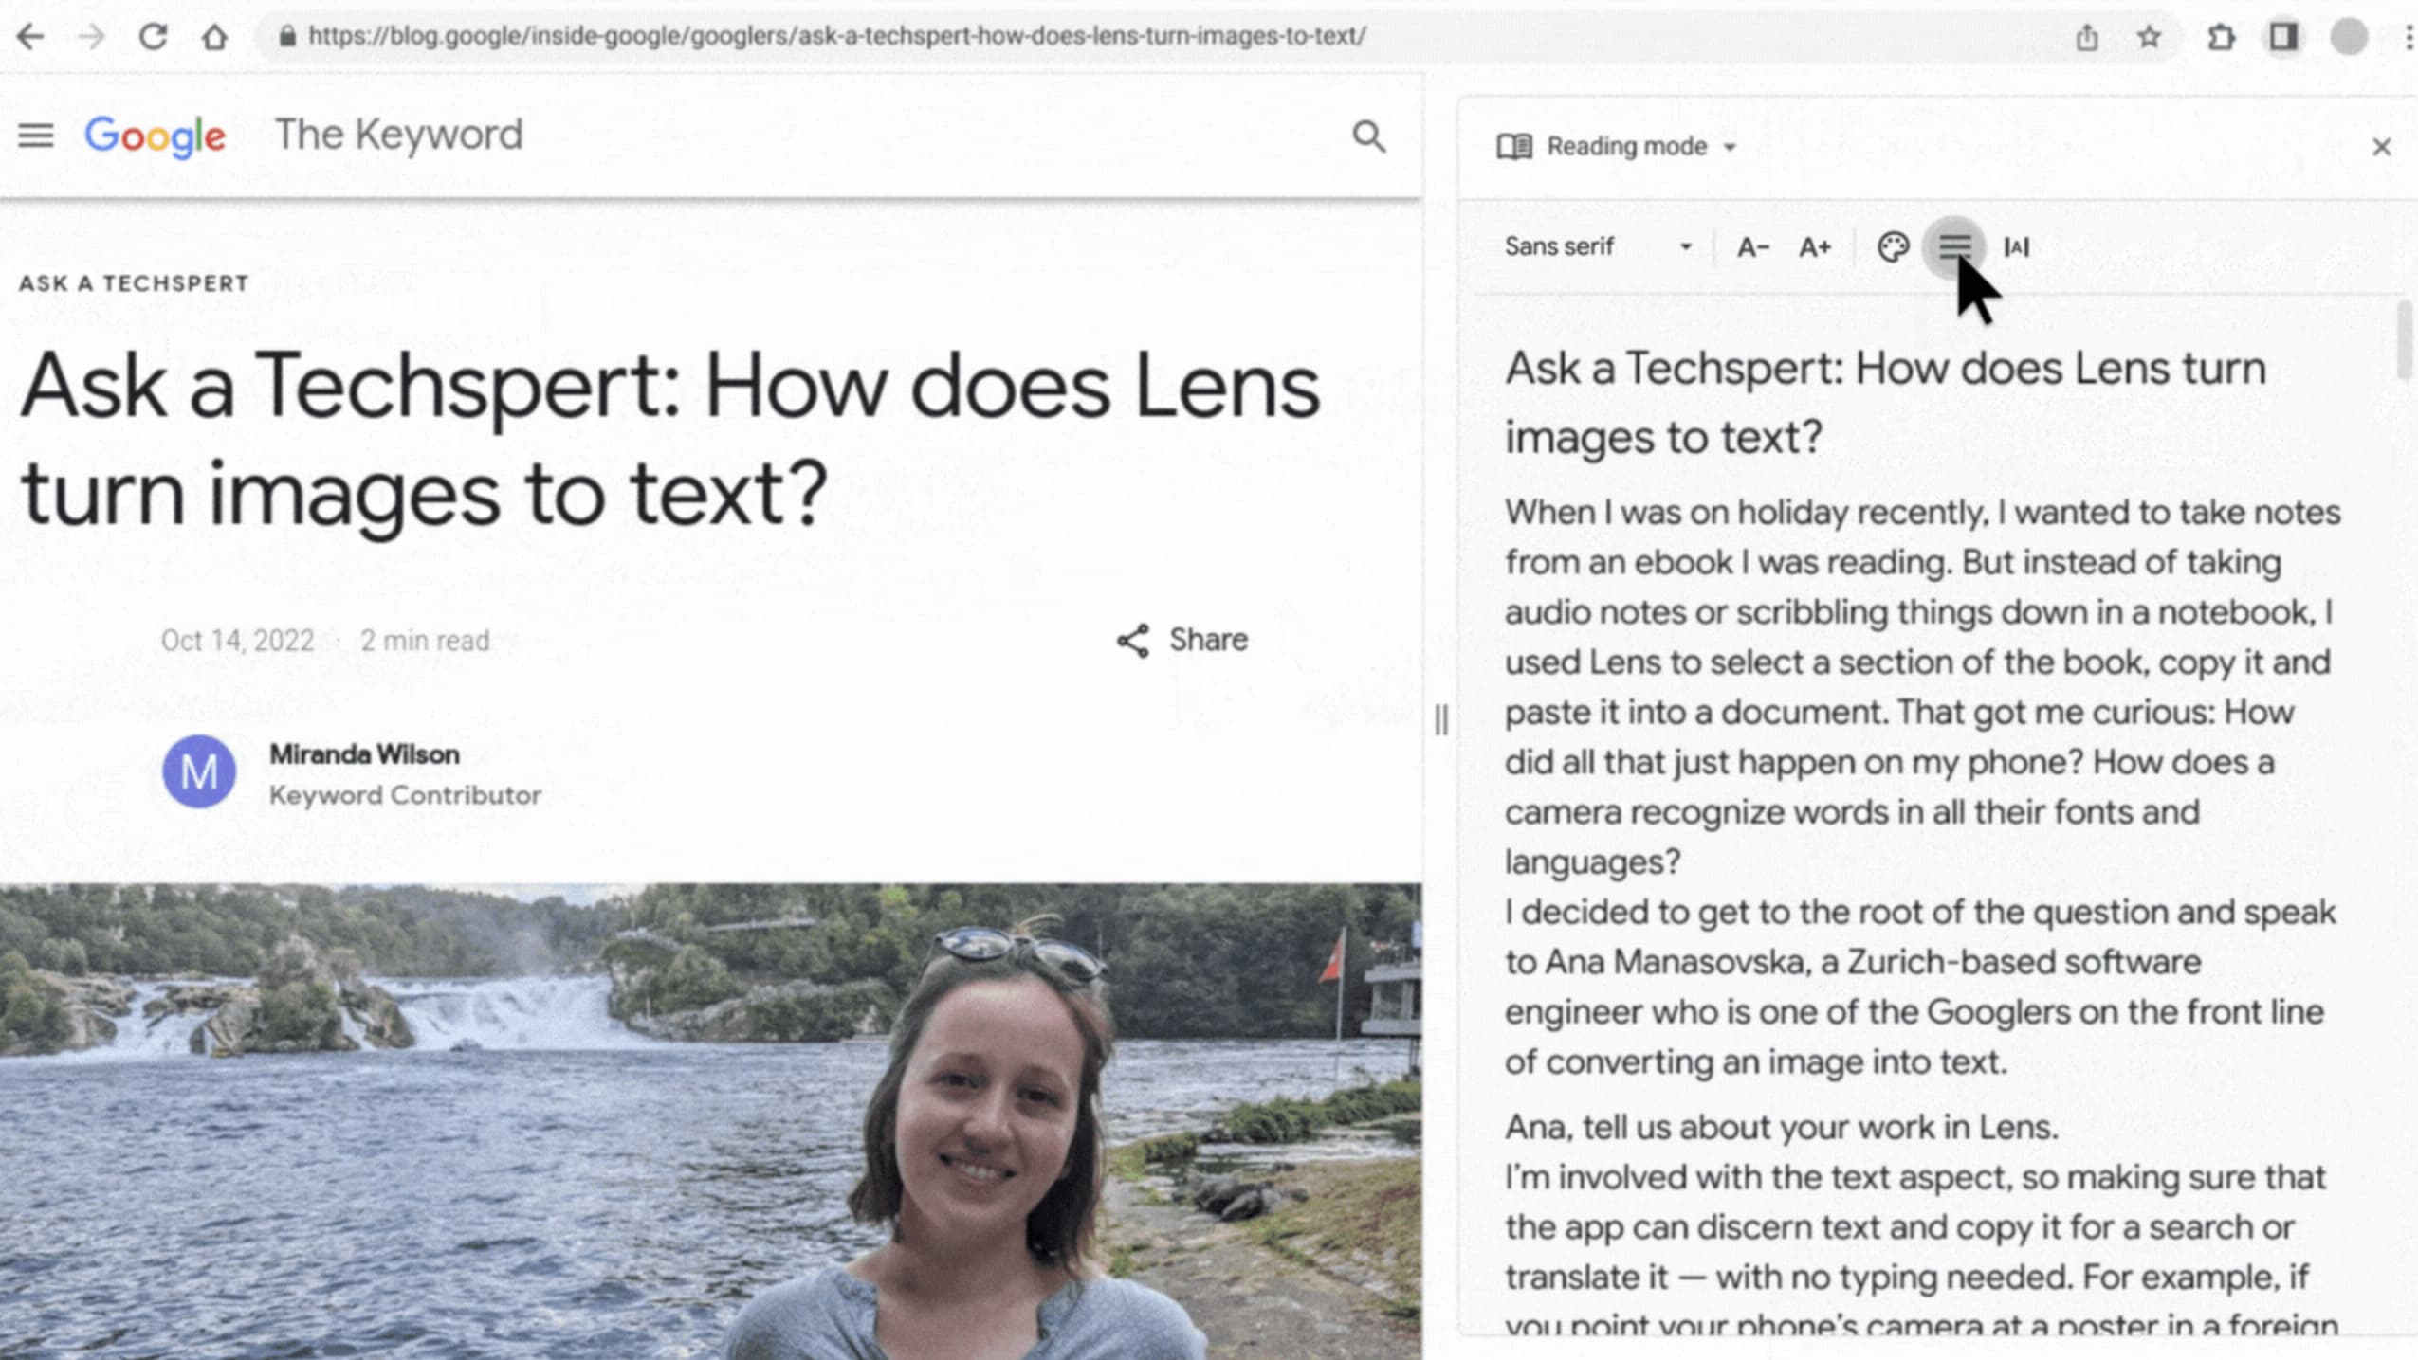Click the browser back arrow
The width and height of the screenshot is (2418, 1360).
[x=30, y=37]
